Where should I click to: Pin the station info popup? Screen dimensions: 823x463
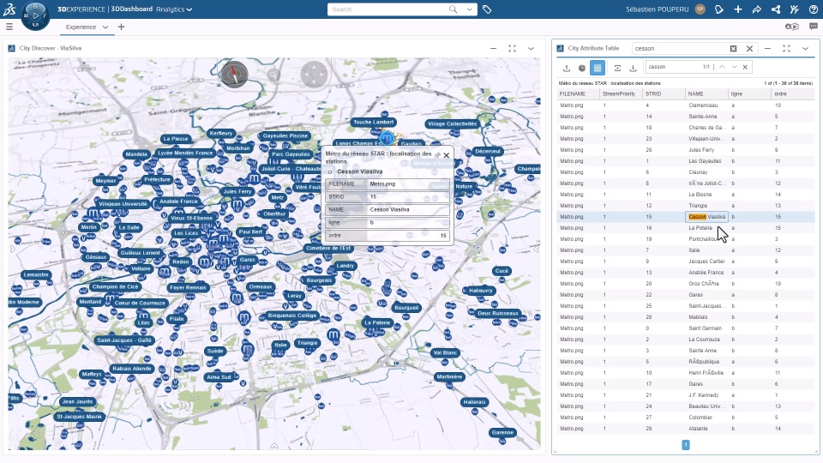(x=437, y=155)
